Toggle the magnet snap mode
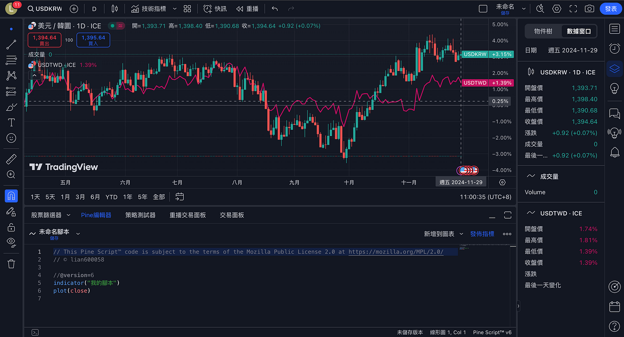Screen dimensions: 624x337 11,196
